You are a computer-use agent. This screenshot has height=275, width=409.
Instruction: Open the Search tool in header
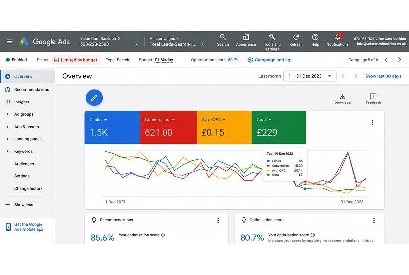pyautogui.click(x=223, y=40)
